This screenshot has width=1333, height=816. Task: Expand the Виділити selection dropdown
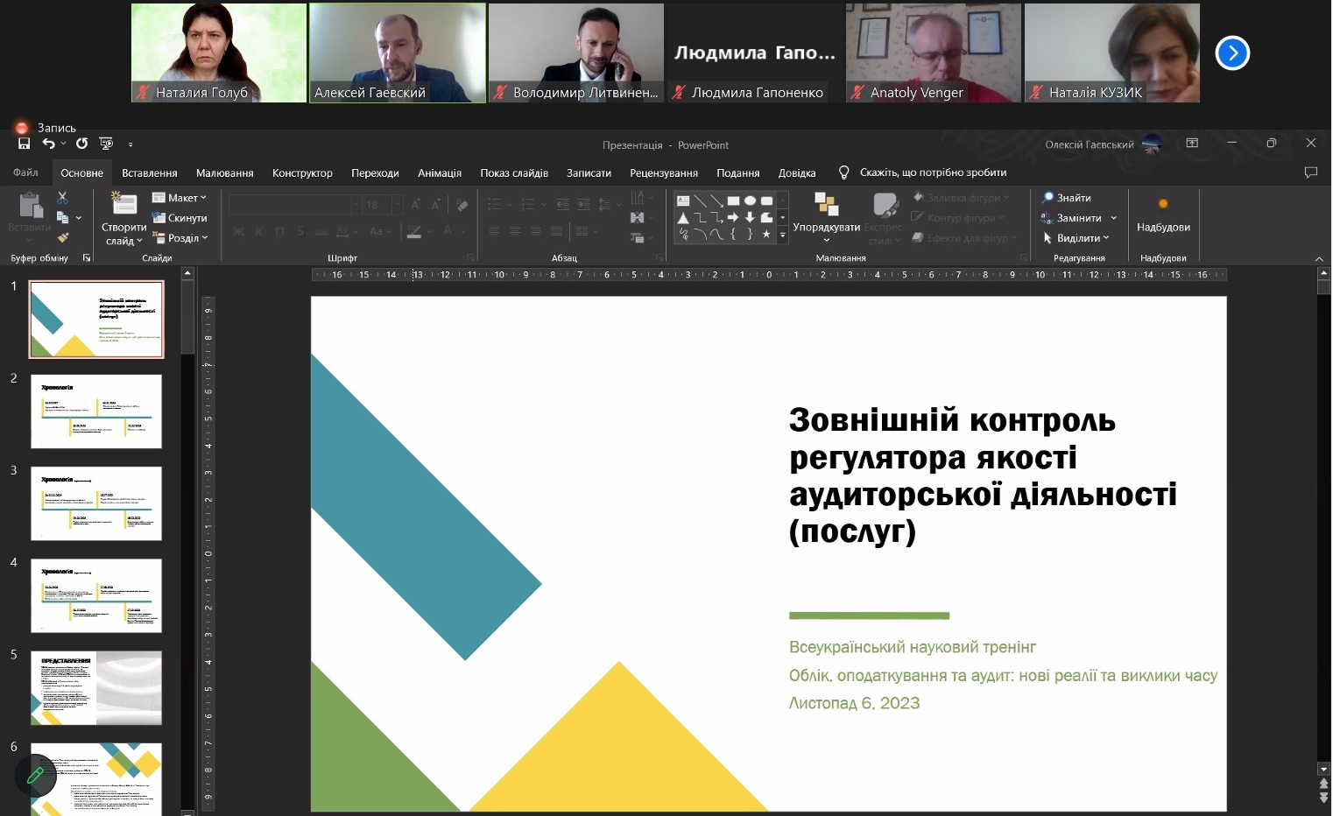[x=1076, y=238]
